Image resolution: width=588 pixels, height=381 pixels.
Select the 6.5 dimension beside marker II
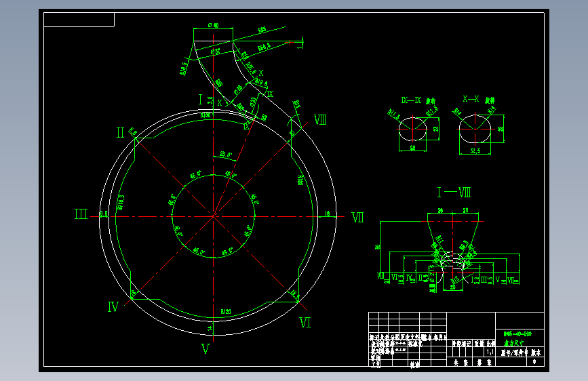[133, 132]
